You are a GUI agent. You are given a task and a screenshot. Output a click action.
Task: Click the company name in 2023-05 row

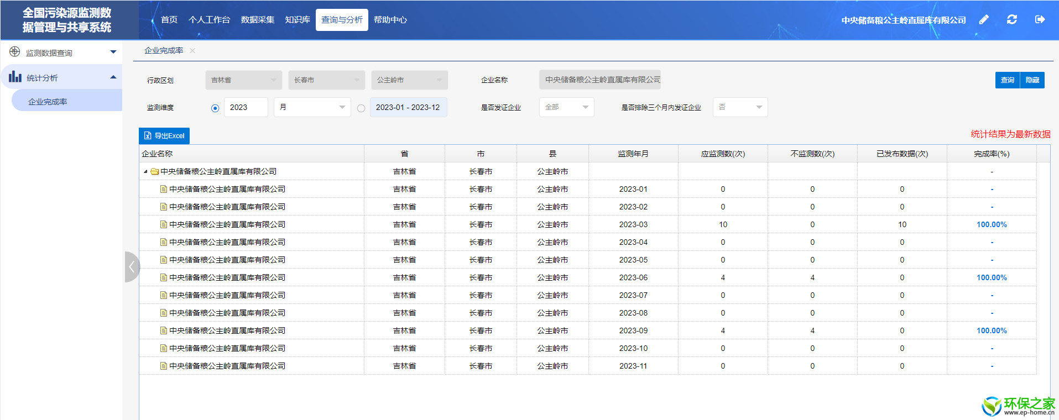pyautogui.click(x=227, y=260)
